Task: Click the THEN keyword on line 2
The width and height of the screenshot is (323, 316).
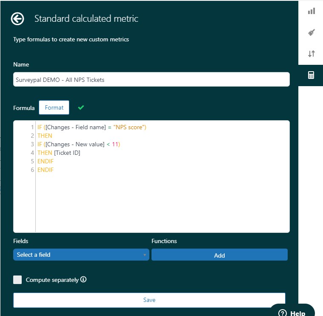Action: coord(45,136)
